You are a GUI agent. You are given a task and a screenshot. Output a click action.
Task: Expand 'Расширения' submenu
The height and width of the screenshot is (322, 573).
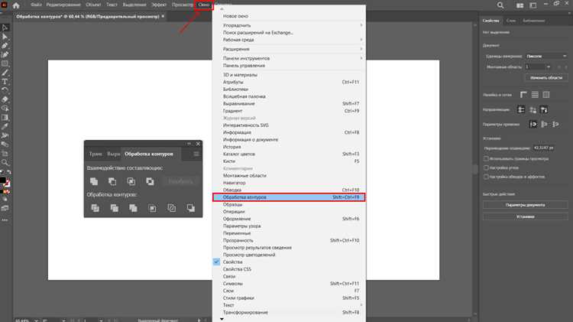tap(289, 49)
